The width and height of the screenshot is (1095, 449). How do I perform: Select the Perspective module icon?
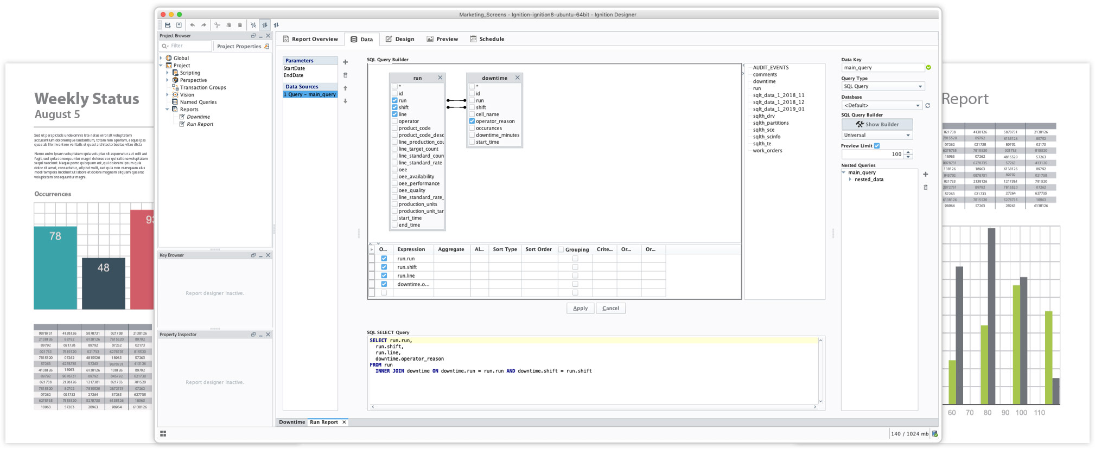coord(175,80)
